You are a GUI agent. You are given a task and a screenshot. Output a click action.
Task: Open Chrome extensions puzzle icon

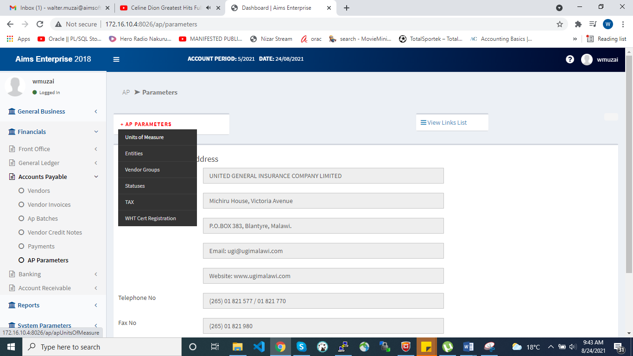(x=578, y=24)
